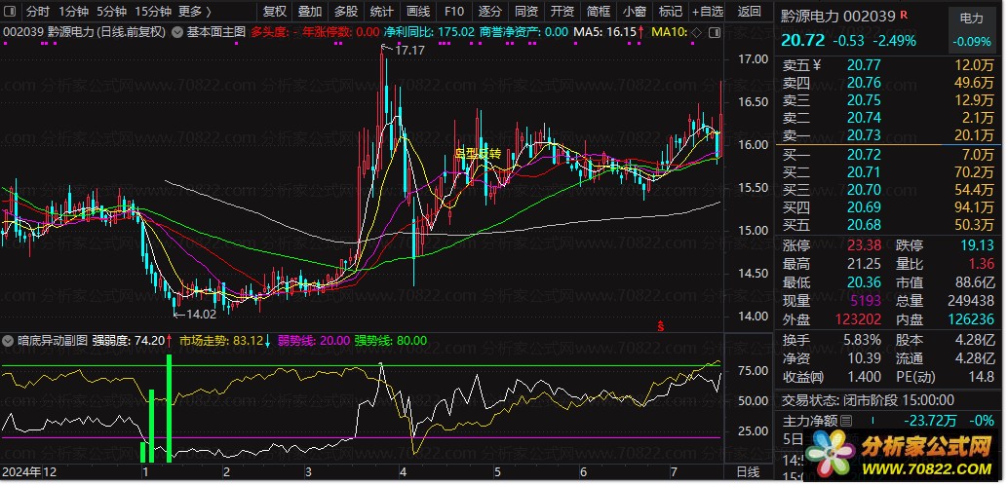Click the 黔源电力 002039 stock name header

coord(837,16)
